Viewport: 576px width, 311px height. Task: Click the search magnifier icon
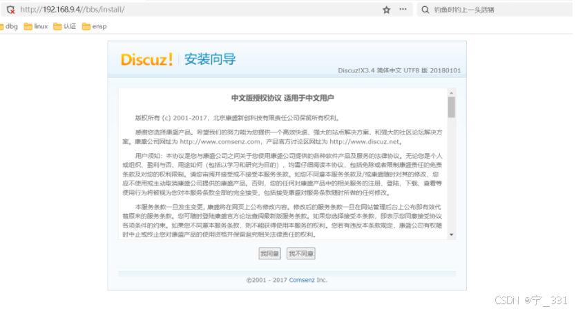tap(425, 10)
